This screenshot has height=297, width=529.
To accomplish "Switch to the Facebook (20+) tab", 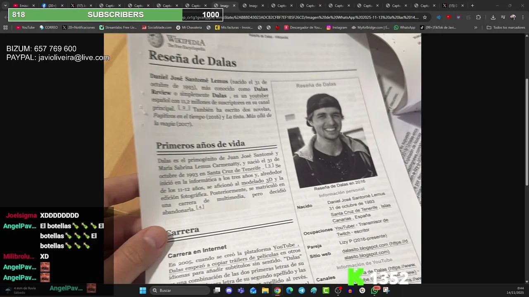I will pyautogui.click(x=52, y=6).
